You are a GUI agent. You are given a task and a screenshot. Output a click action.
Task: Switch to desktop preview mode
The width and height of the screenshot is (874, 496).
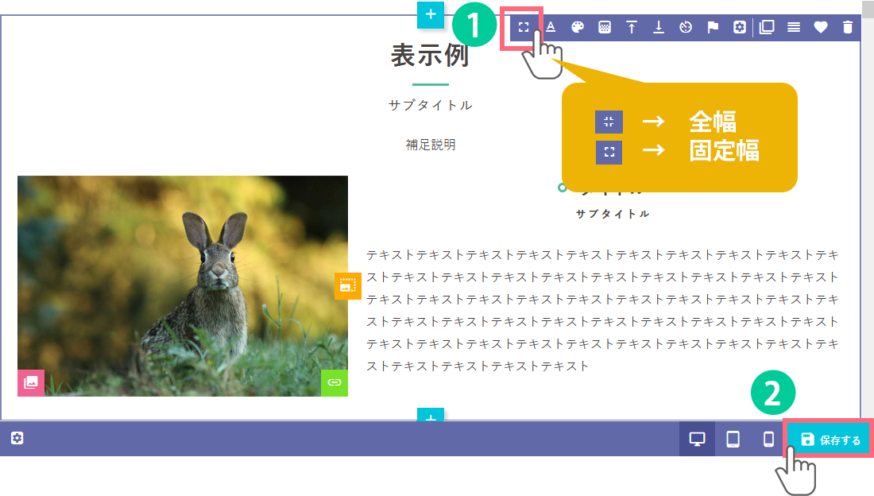[697, 440]
